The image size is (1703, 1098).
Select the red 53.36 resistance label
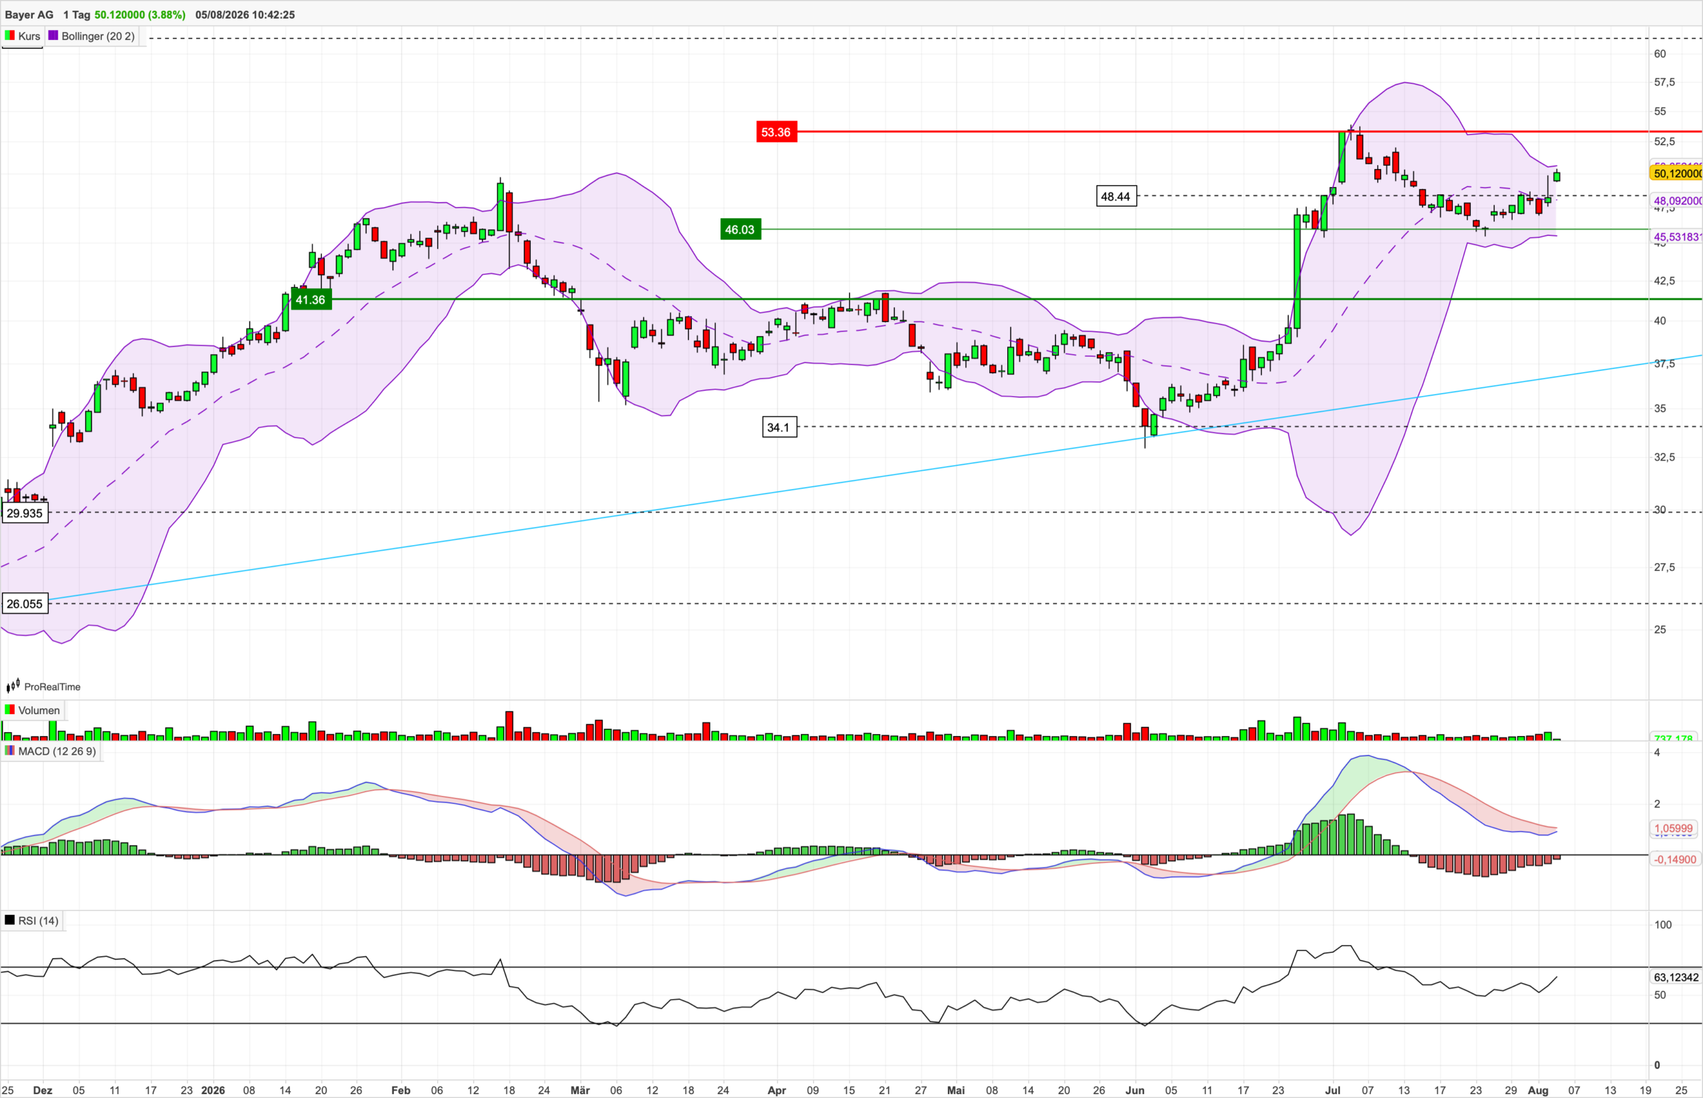coord(776,132)
